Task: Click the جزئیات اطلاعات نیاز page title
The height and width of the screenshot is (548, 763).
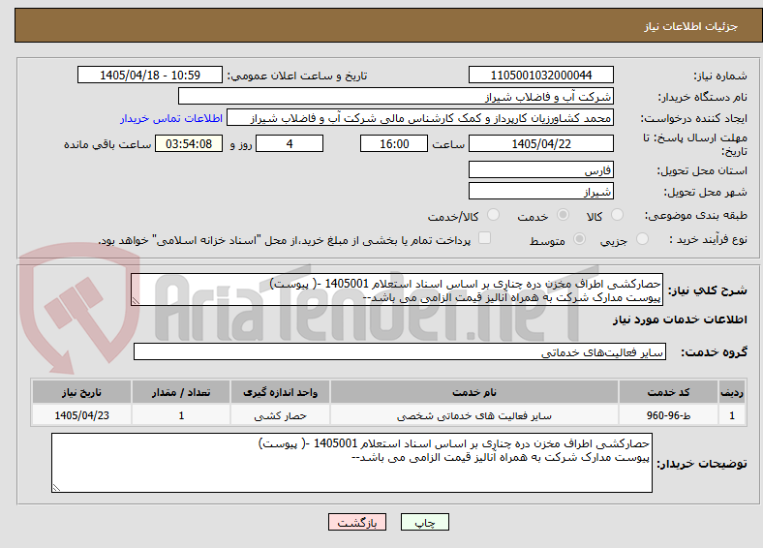Action: coord(691,26)
